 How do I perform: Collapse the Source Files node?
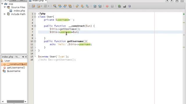(x=5, y=7)
